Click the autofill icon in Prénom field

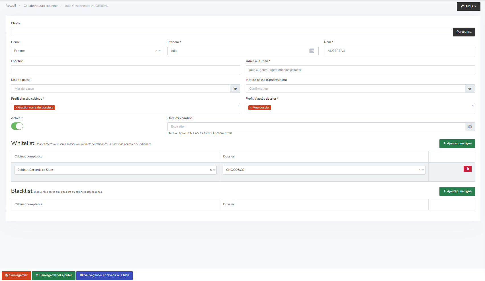(312, 51)
